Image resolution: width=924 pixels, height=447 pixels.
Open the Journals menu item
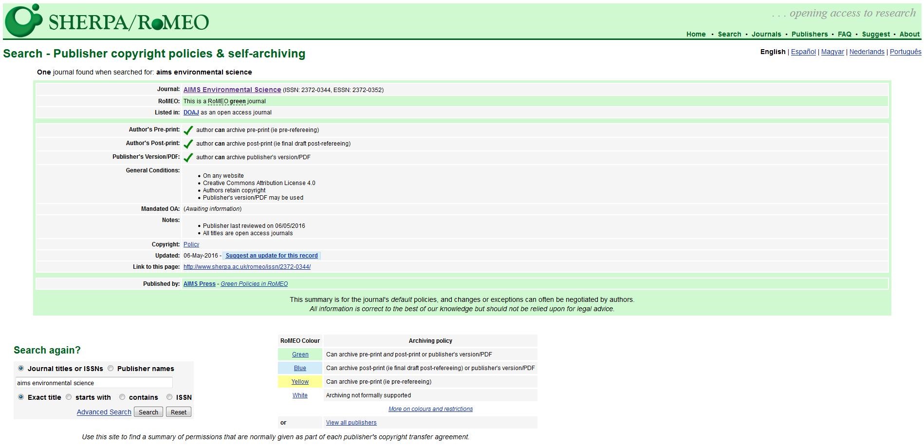tap(766, 34)
